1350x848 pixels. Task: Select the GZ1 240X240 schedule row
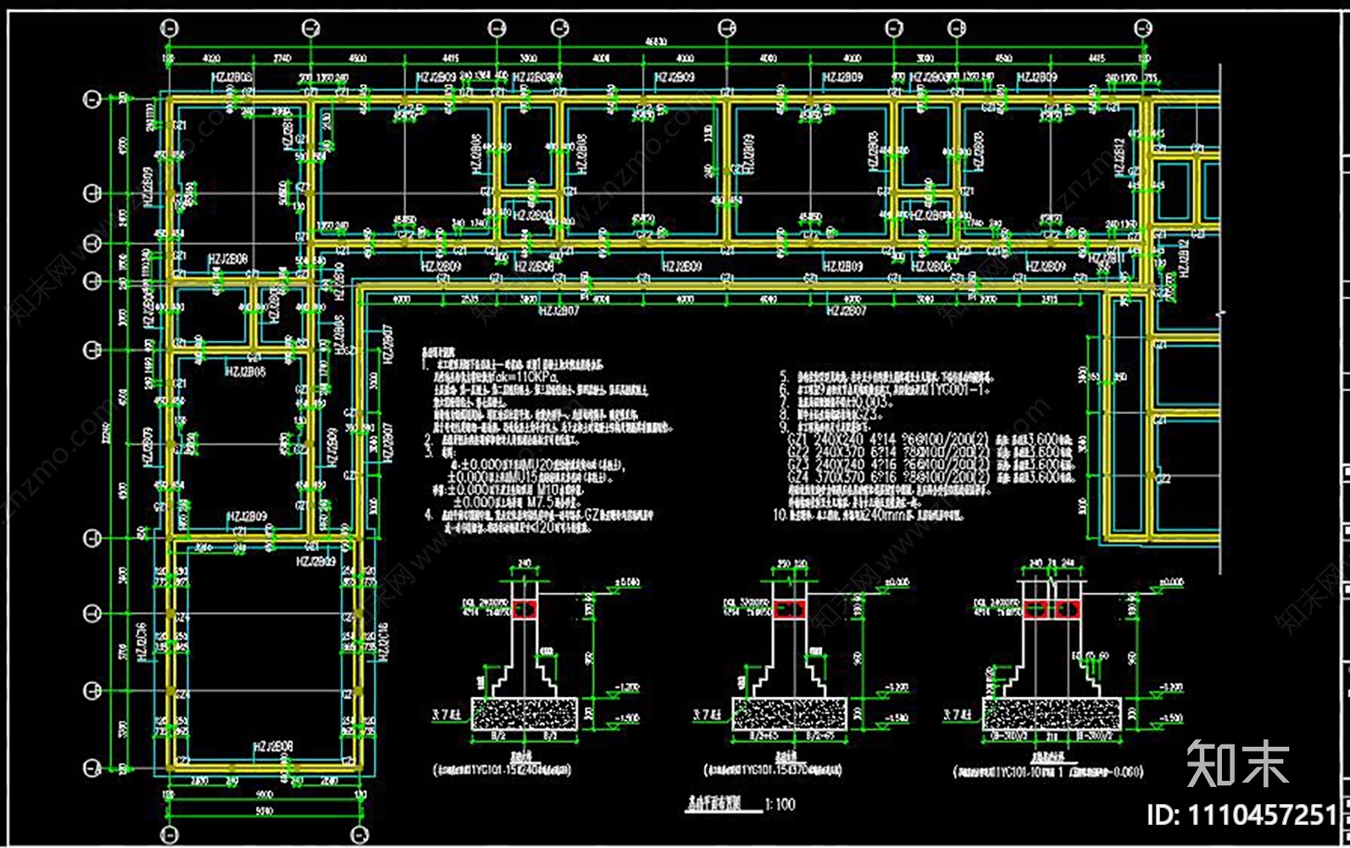pyautogui.click(x=930, y=439)
